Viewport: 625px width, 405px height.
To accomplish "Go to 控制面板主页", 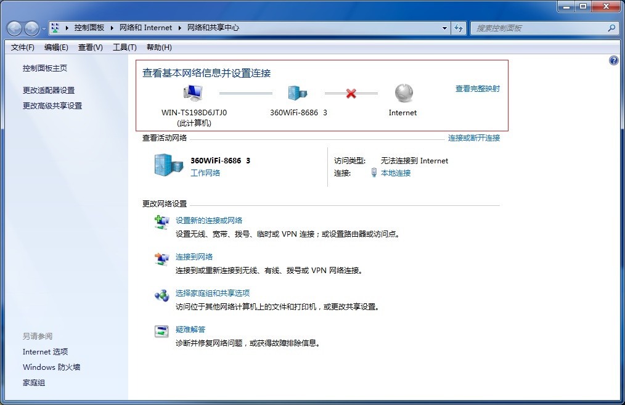I will tap(44, 68).
